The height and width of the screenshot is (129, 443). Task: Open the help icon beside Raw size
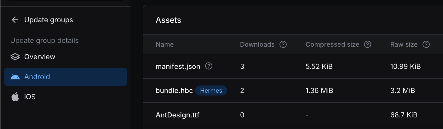click(x=426, y=44)
